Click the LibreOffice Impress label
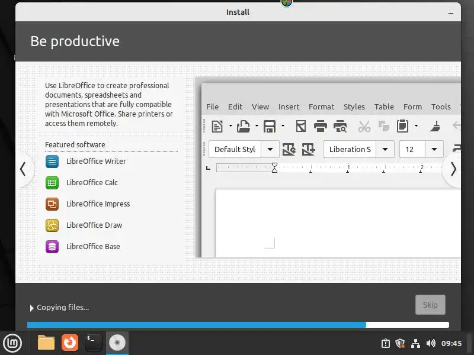The height and width of the screenshot is (355, 474). (98, 204)
